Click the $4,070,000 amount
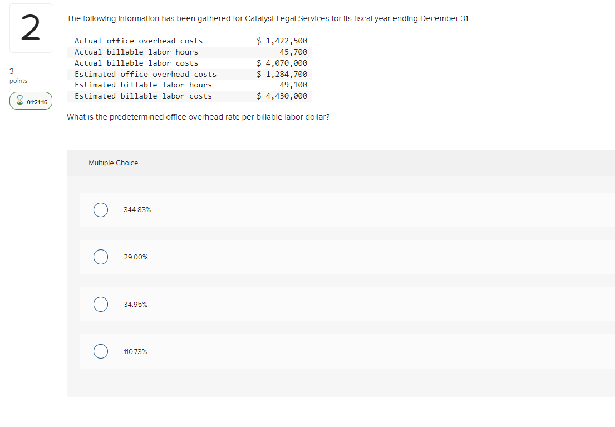This screenshot has height=427, width=615. coord(282,63)
